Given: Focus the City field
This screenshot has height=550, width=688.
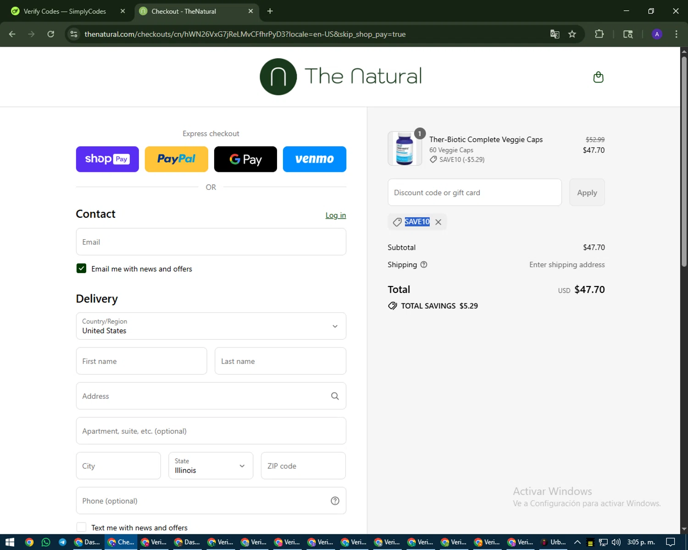Looking at the screenshot, I should coord(118,466).
